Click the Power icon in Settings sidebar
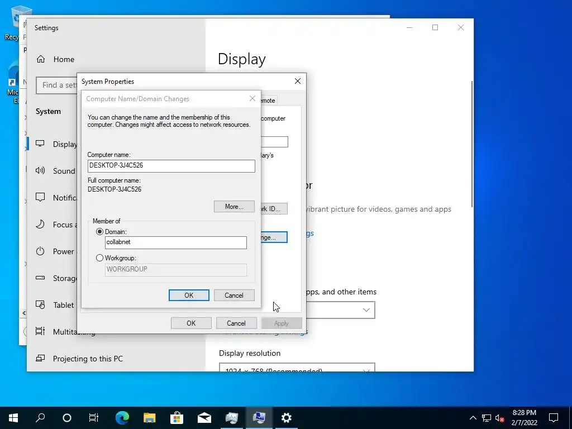The height and width of the screenshot is (429, 572). coord(40,251)
